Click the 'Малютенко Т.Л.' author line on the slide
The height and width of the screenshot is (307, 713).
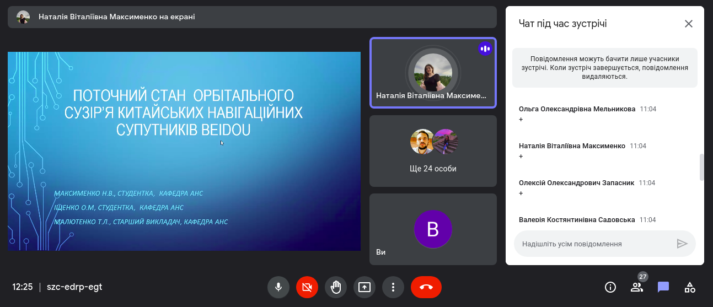click(141, 222)
